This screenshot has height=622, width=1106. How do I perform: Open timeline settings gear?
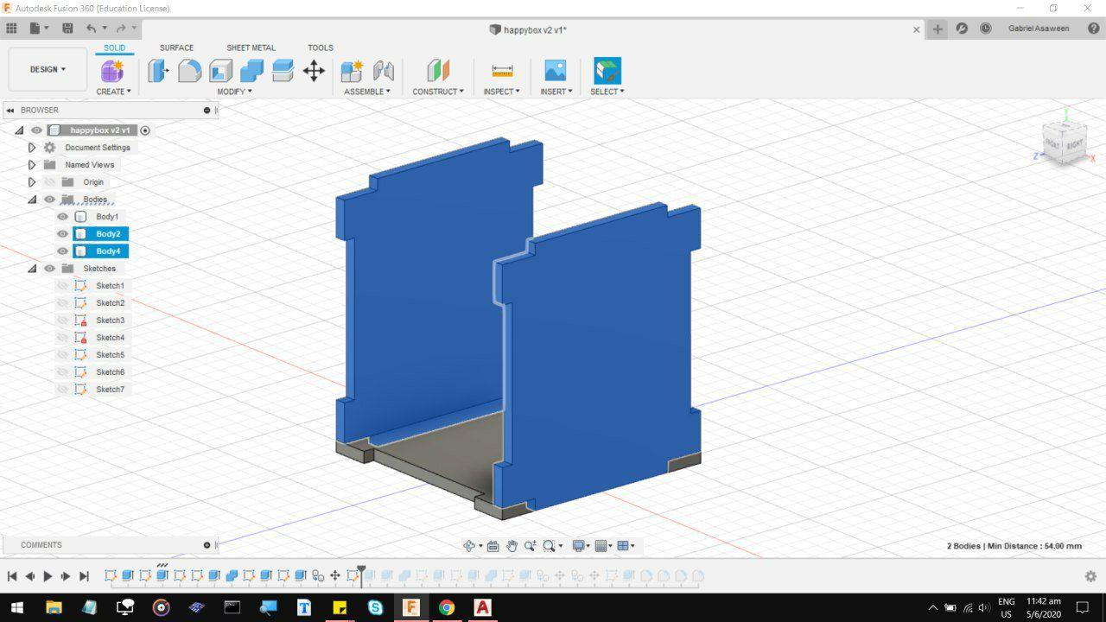pos(1090,576)
